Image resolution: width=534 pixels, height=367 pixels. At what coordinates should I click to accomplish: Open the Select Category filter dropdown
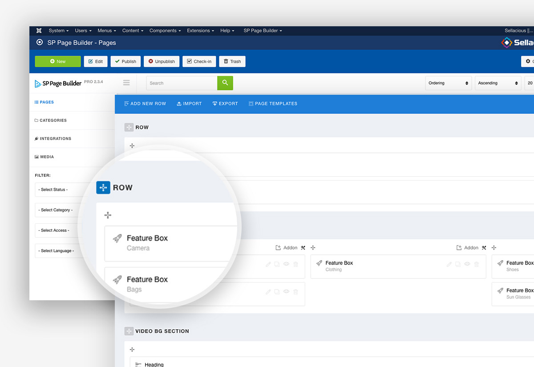[59, 210]
